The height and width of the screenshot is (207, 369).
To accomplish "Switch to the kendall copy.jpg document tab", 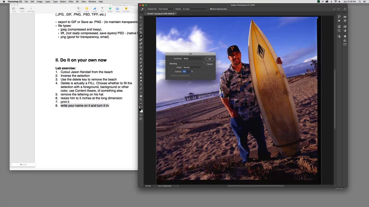I will pos(161,14).
